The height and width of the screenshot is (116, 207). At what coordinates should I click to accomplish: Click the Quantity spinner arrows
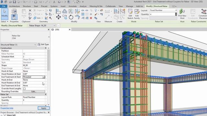176,14
